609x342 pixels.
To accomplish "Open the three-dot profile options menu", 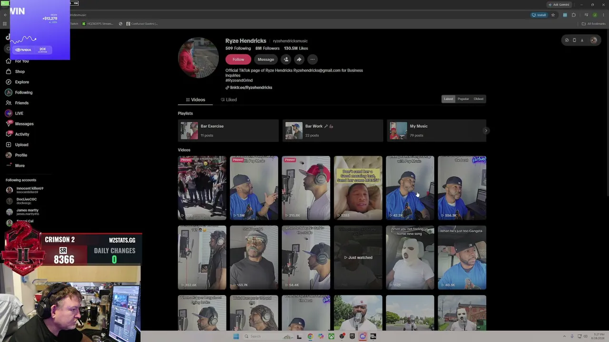I will (x=312, y=59).
